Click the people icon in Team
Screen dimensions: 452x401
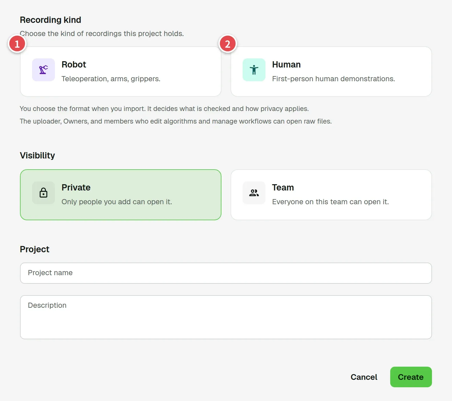254,193
